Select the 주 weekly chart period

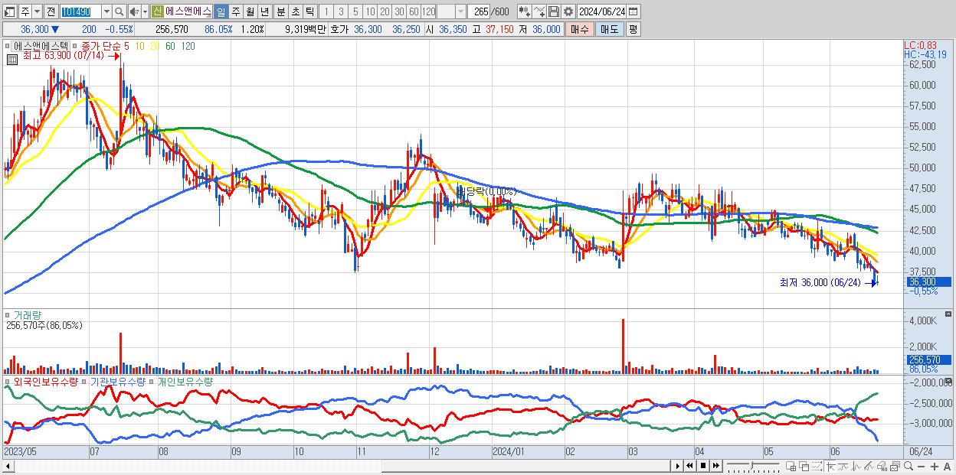tap(235, 12)
